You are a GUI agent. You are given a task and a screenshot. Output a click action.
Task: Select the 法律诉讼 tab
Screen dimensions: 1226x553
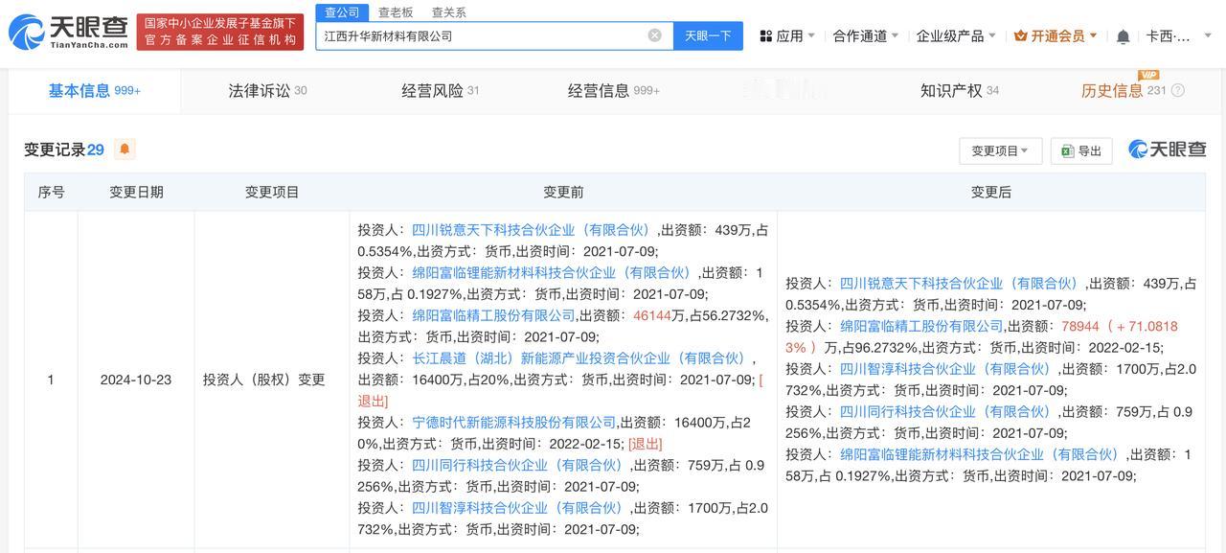point(267,91)
